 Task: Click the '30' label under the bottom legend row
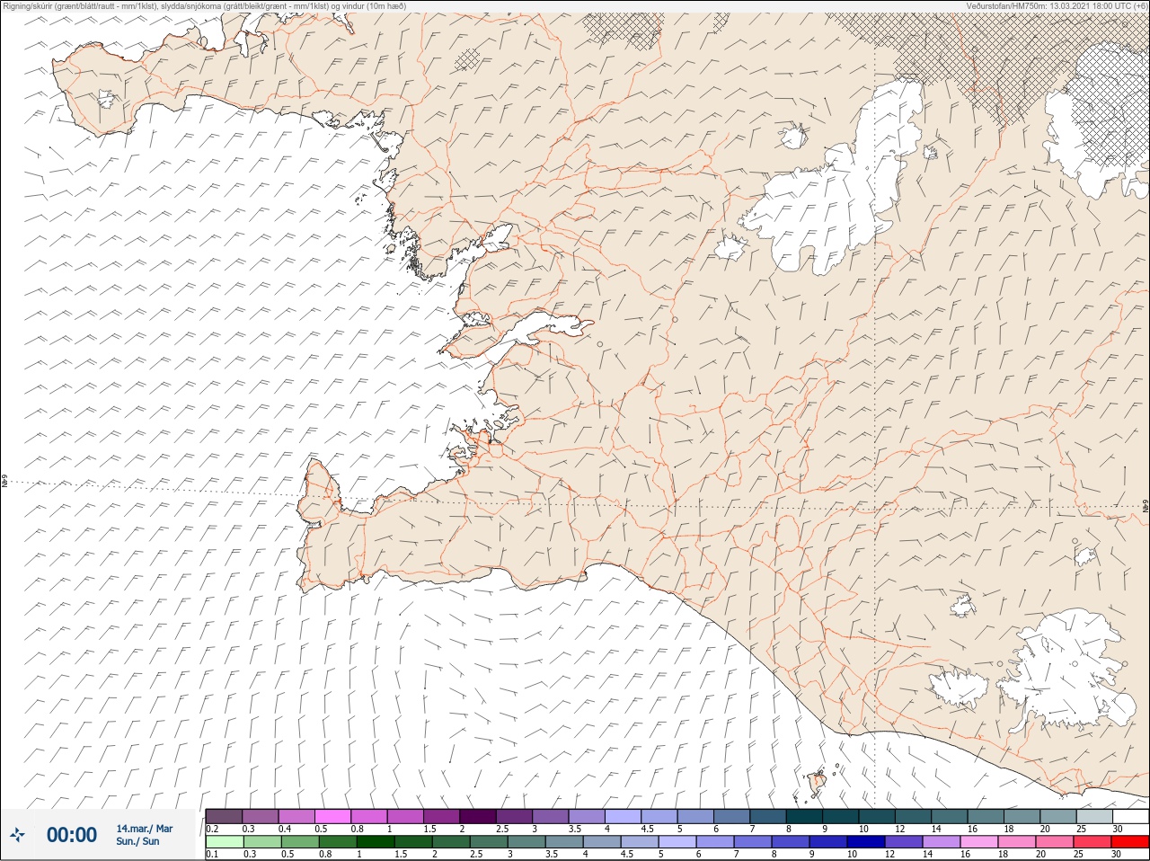[x=1117, y=855]
